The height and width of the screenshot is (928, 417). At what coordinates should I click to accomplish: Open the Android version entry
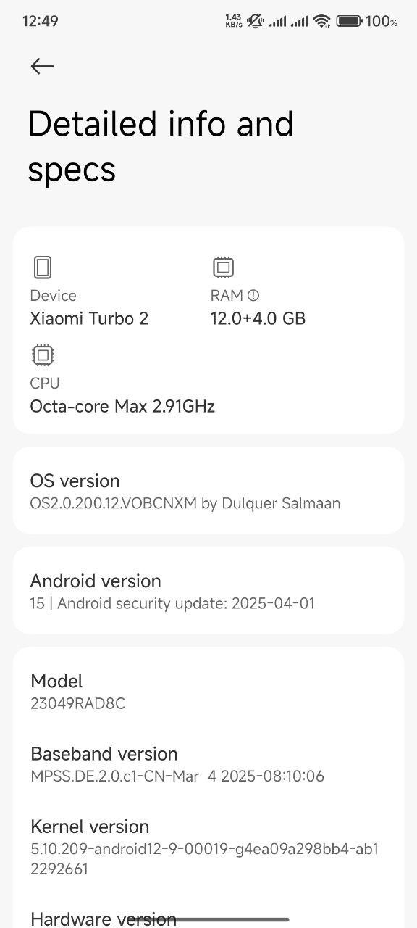(208, 591)
